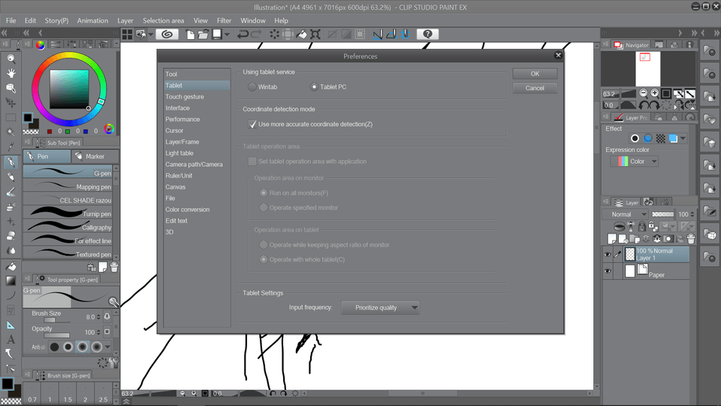This screenshot has height=406, width=721.
Task: Select Run on all monitors option
Action: pyautogui.click(x=264, y=193)
